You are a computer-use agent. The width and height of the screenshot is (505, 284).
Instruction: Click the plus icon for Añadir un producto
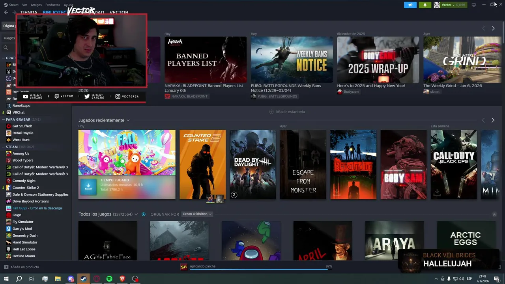click(x=6, y=267)
